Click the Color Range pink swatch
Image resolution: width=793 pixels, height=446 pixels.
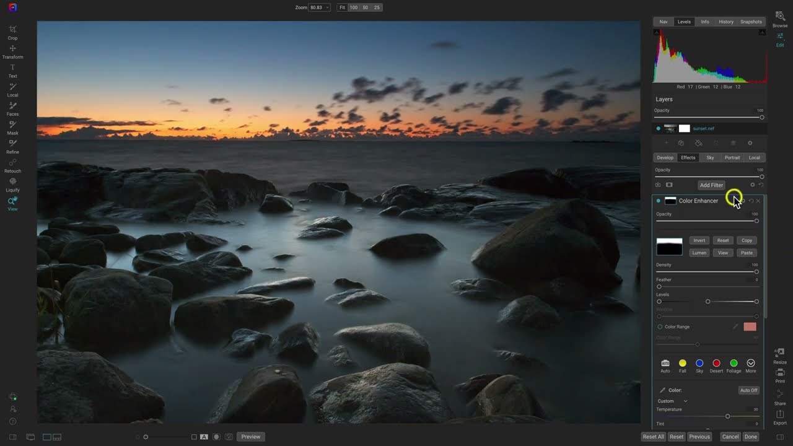(750, 326)
